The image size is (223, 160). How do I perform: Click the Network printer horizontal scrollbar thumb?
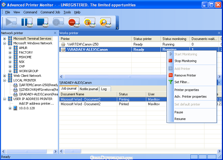(x=26, y=151)
